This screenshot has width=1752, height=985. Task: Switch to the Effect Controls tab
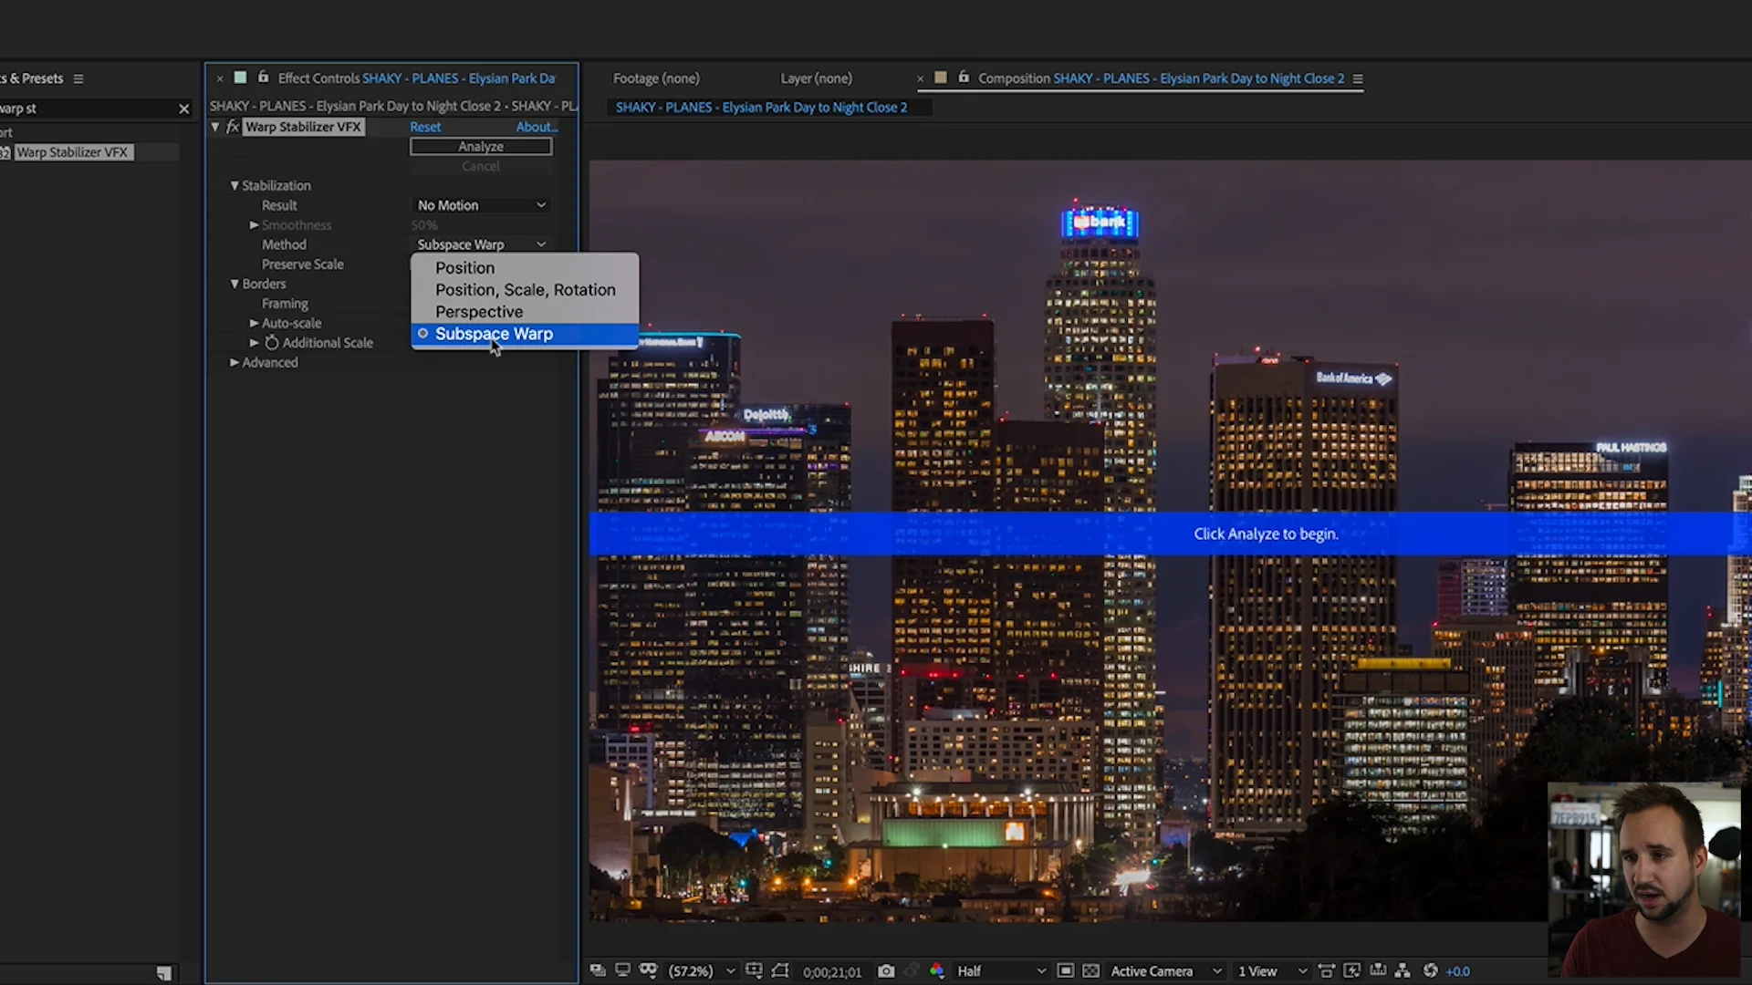(x=416, y=78)
